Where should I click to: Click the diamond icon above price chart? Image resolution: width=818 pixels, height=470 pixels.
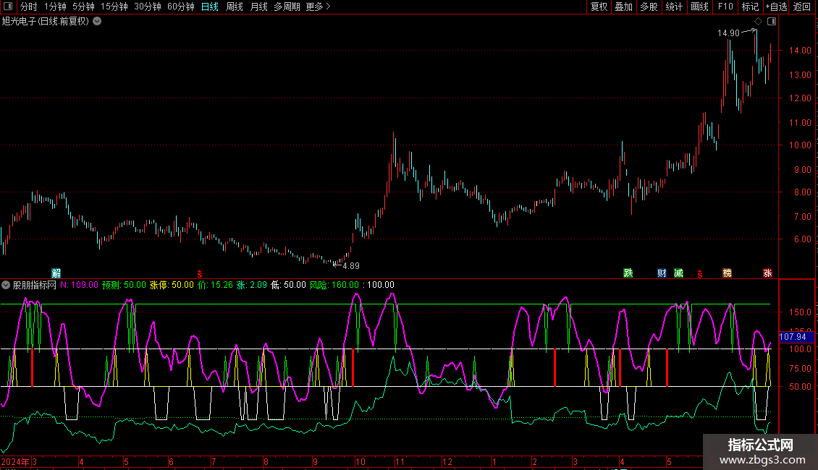point(759,22)
